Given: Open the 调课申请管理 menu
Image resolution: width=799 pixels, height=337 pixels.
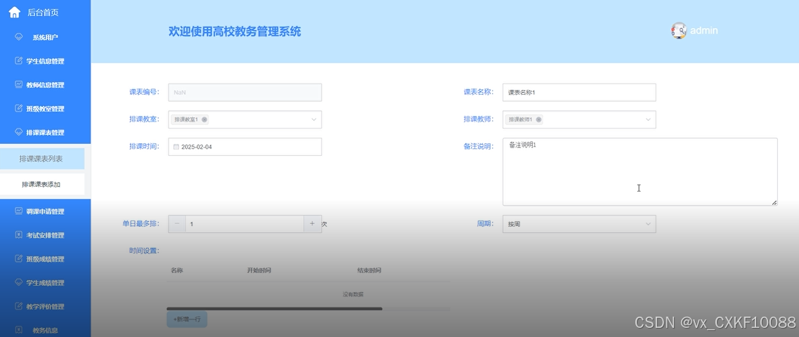Looking at the screenshot, I should point(46,211).
